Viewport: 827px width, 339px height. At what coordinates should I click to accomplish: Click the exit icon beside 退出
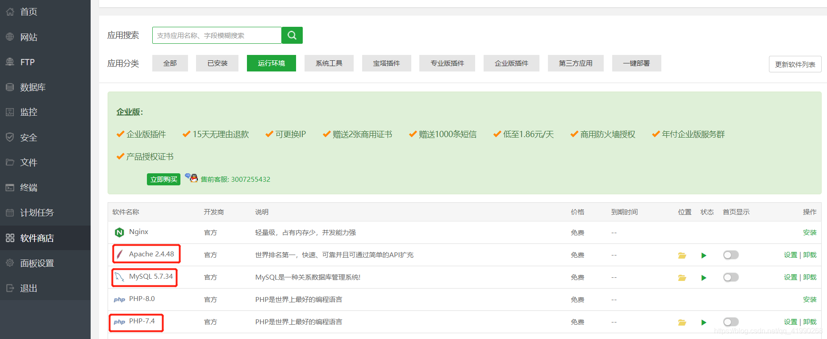coord(10,288)
